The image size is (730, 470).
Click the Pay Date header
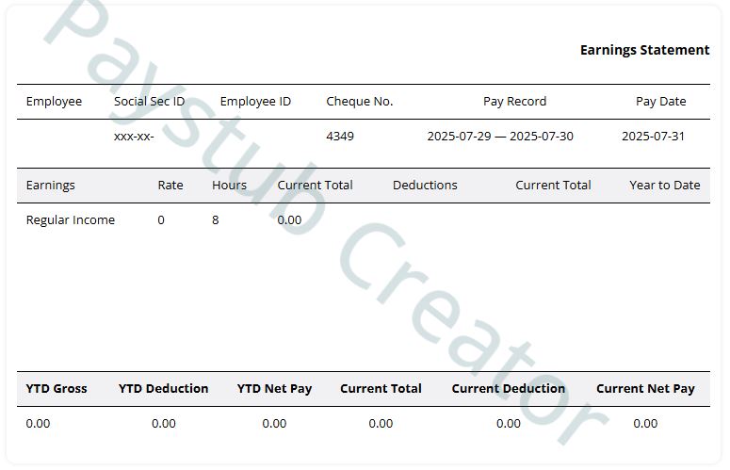point(660,102)
